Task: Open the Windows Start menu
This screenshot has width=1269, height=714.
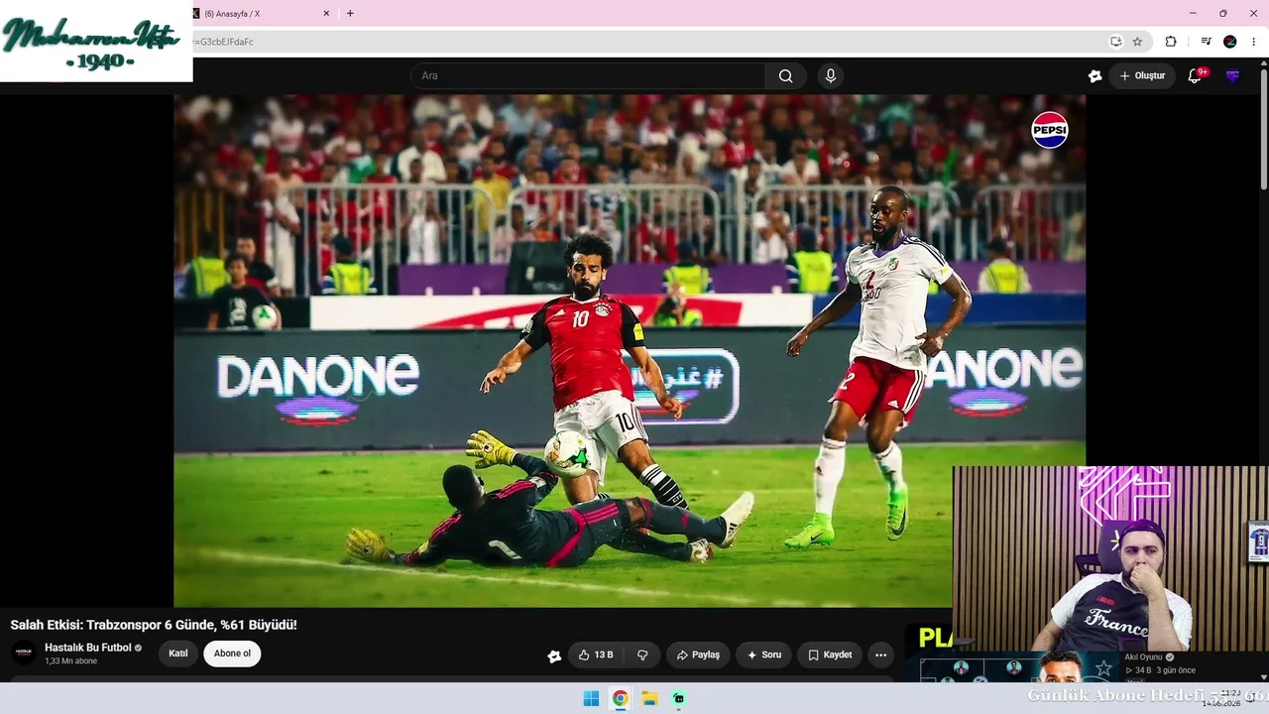Action: click(591, 698)
